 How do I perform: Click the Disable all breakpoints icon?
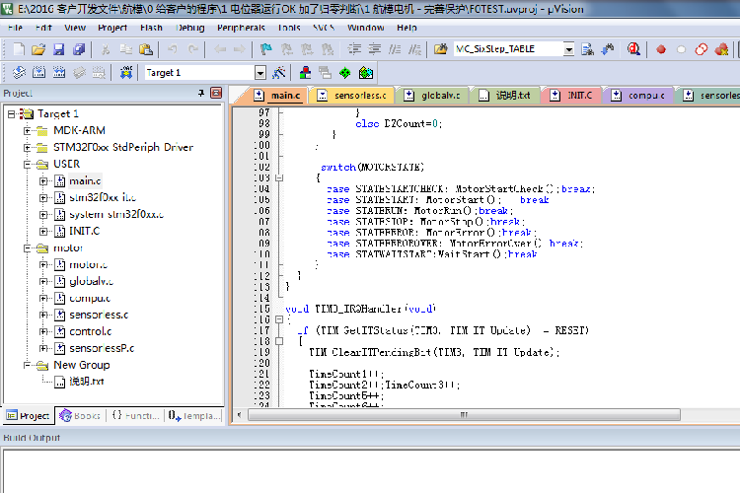coord(702,49)
